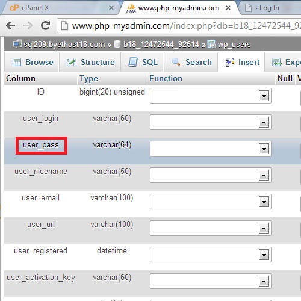Click the user_activation_key column name
Screen dimensions: 301x301
[x=41, y=278]
